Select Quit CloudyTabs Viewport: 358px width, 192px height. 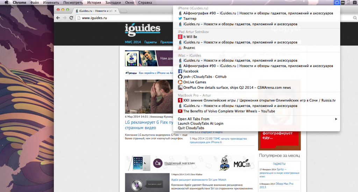[x=256, y=128]
